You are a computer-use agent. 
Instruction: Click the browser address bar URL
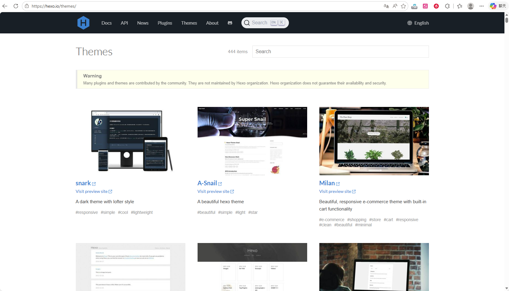54,6
